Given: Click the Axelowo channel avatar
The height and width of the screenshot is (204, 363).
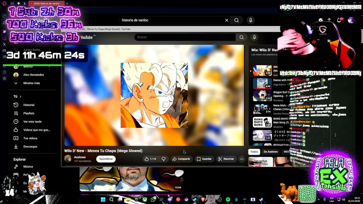Looking at the screenshot, I should [68, 159].
